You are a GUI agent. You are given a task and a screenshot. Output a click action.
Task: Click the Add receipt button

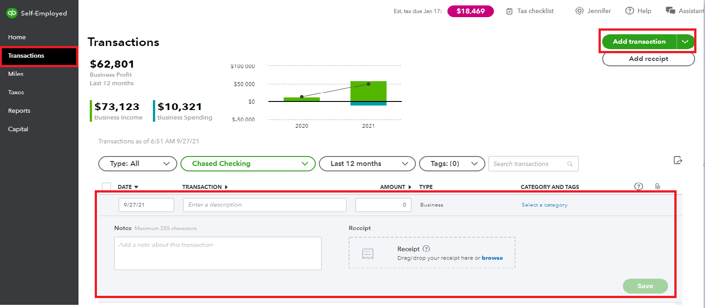tap(649, 59)
